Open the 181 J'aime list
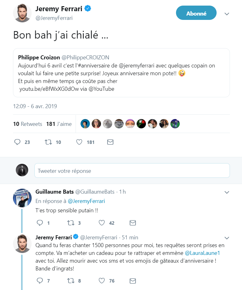 click(59, 124)
